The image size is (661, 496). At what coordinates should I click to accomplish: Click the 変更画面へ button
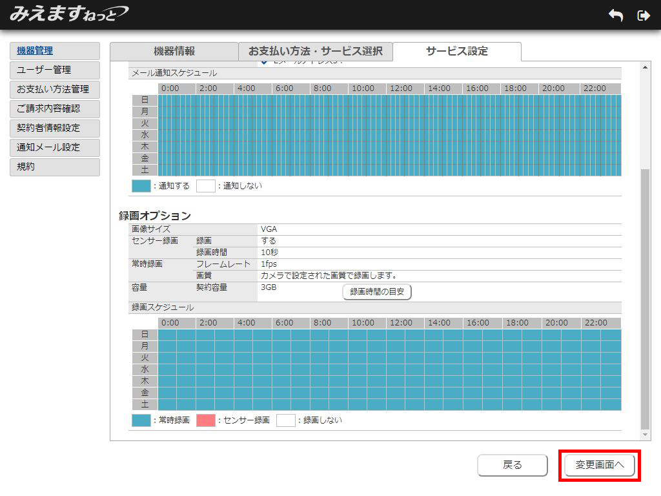(599, 465)
